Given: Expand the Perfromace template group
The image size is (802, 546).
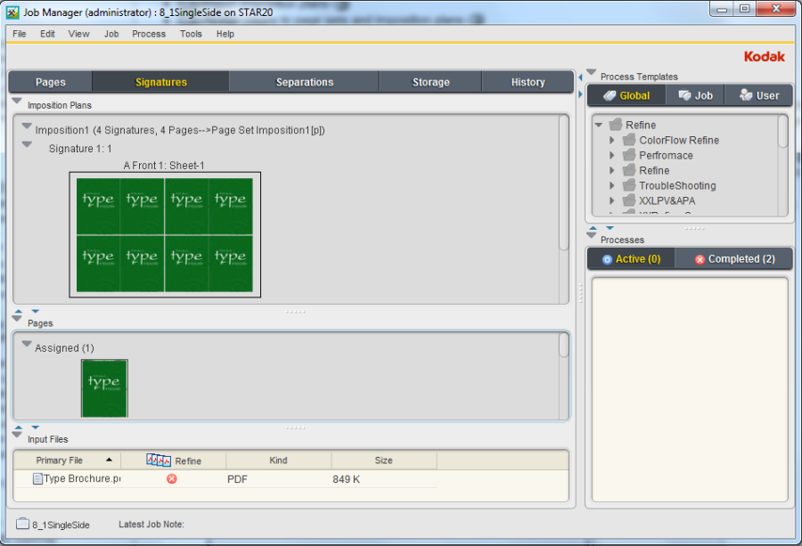Looking at the screenshot, I should tap(612, 156).
